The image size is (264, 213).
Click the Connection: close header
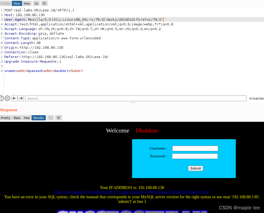pyautogui.click(x=21, y=52)
